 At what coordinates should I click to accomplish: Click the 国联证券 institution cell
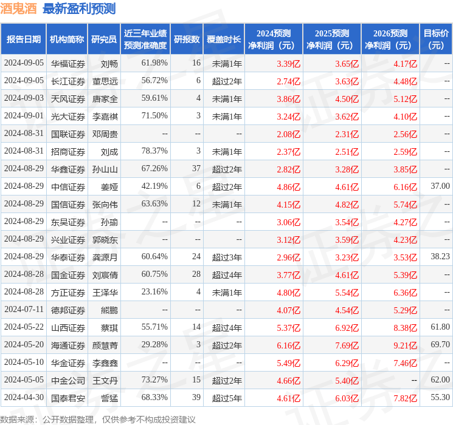[68, 134]
